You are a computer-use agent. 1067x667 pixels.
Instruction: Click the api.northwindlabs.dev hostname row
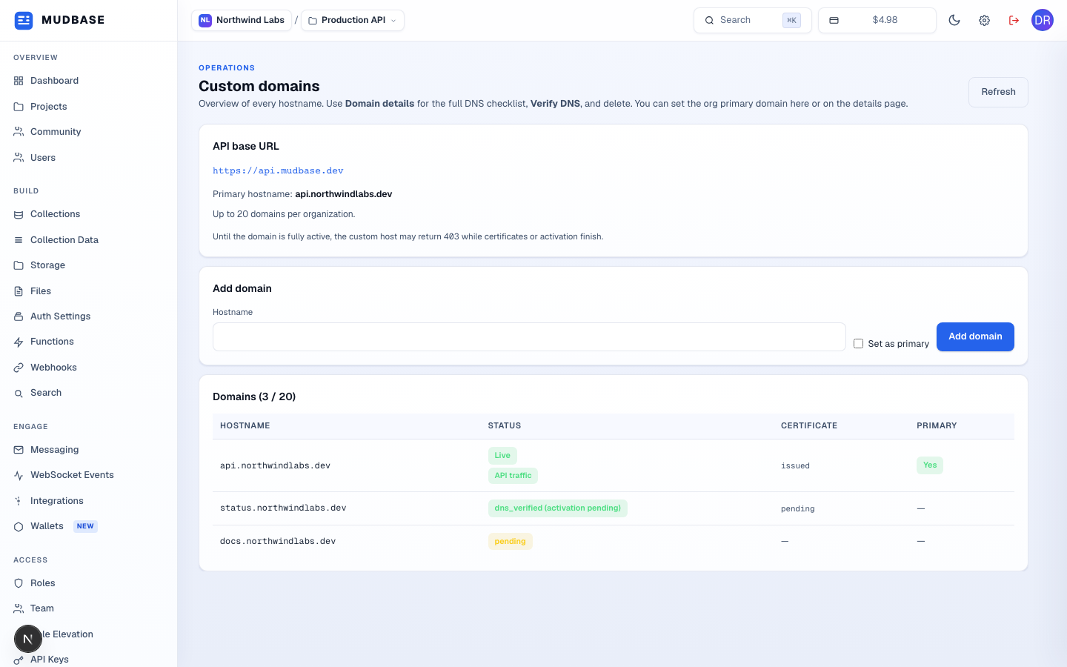pyautogui.click(x=614, y=465)
